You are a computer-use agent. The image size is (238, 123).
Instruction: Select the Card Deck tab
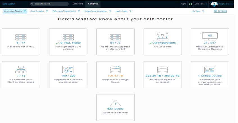coord(93,4)
